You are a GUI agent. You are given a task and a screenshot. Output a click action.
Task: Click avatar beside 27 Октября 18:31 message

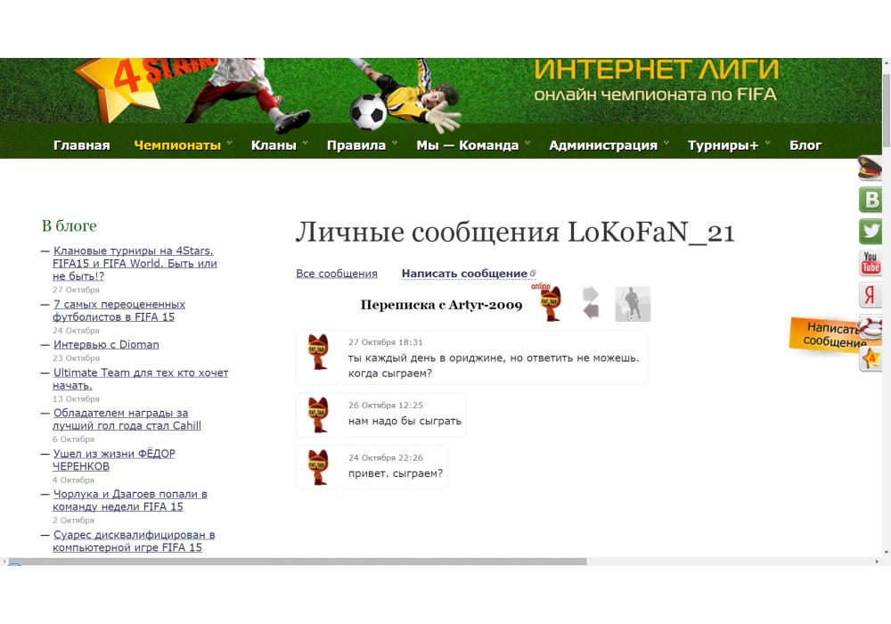(318, 352)
